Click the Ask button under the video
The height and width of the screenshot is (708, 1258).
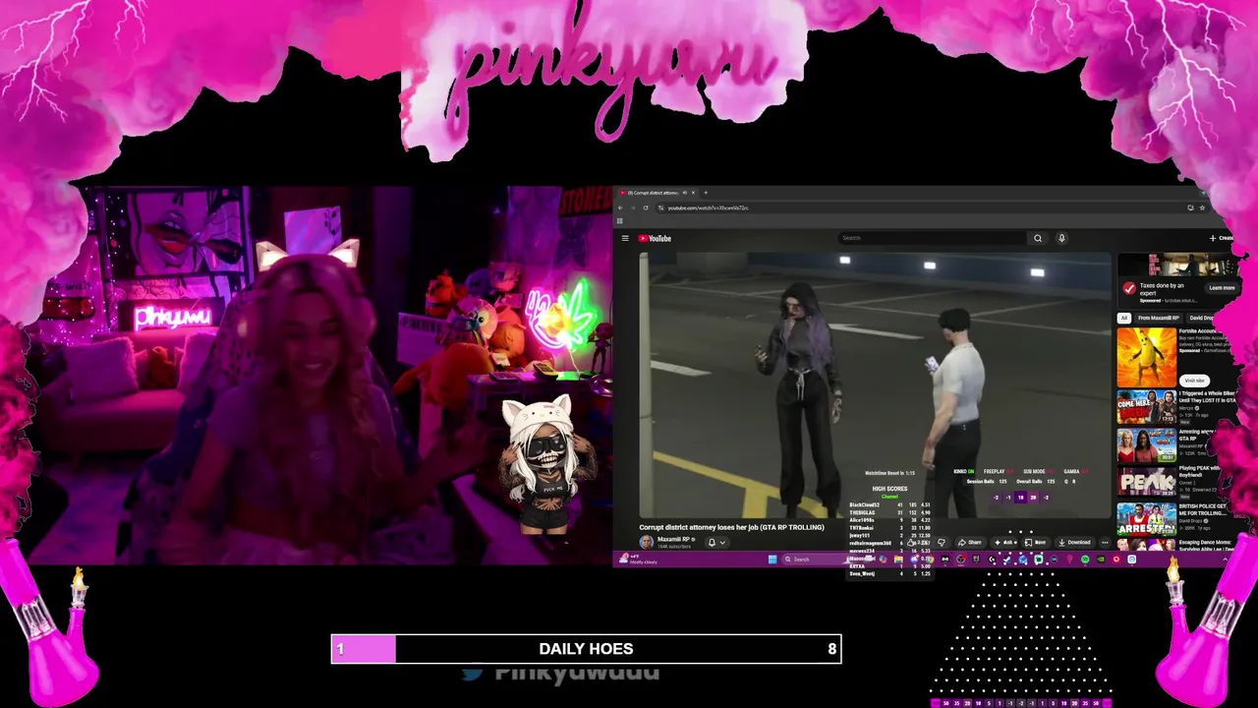(1005, 542)
